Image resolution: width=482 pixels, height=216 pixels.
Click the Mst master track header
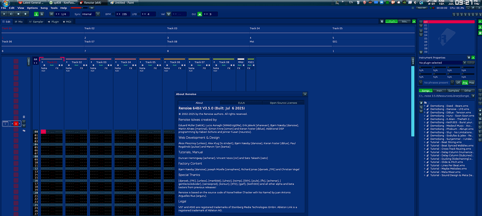click(x=241, y=62)
